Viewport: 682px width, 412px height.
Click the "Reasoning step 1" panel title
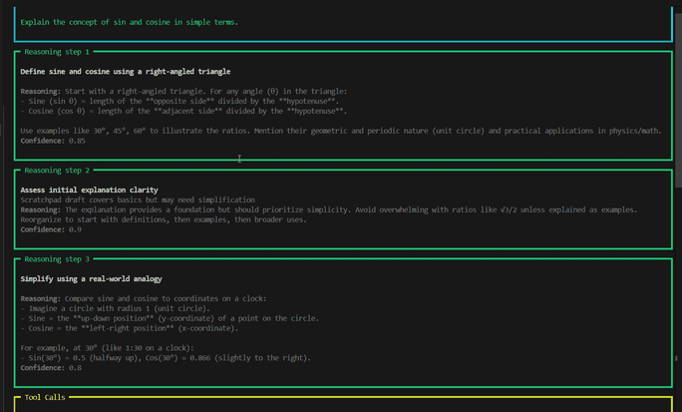click(x=57, y=52)
